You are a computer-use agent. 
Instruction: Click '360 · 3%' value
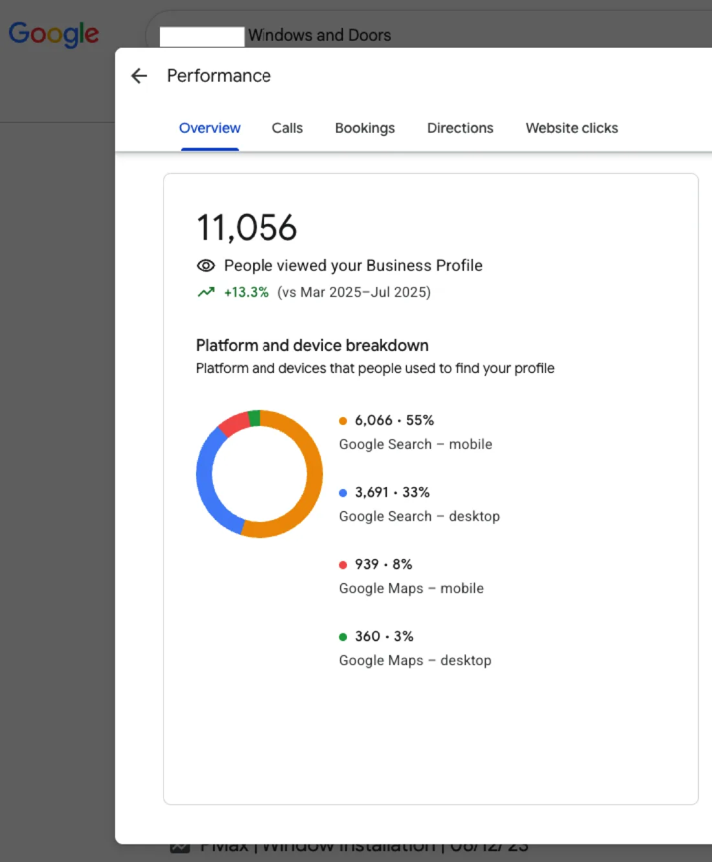pos(384,636)
